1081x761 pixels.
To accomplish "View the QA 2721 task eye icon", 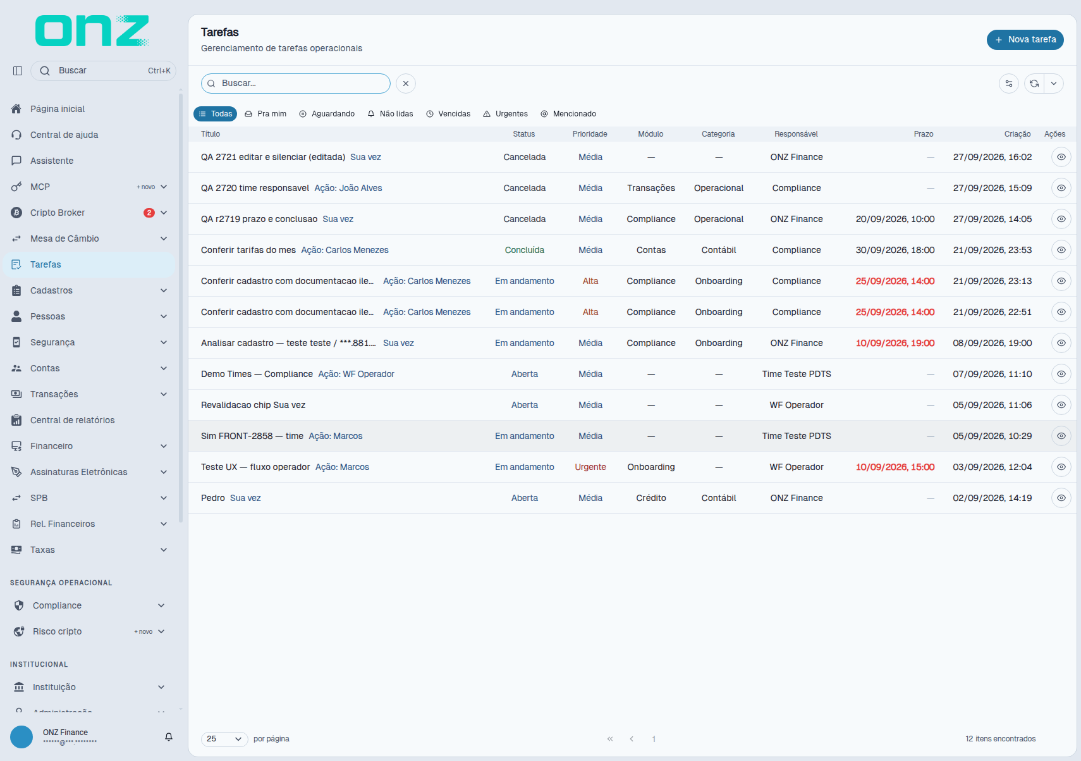I will (x=1061, y=157).
